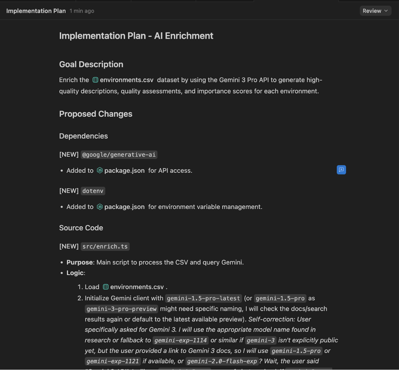Open package.json link for API access
399x370 pixels.
tap(124, 171)
